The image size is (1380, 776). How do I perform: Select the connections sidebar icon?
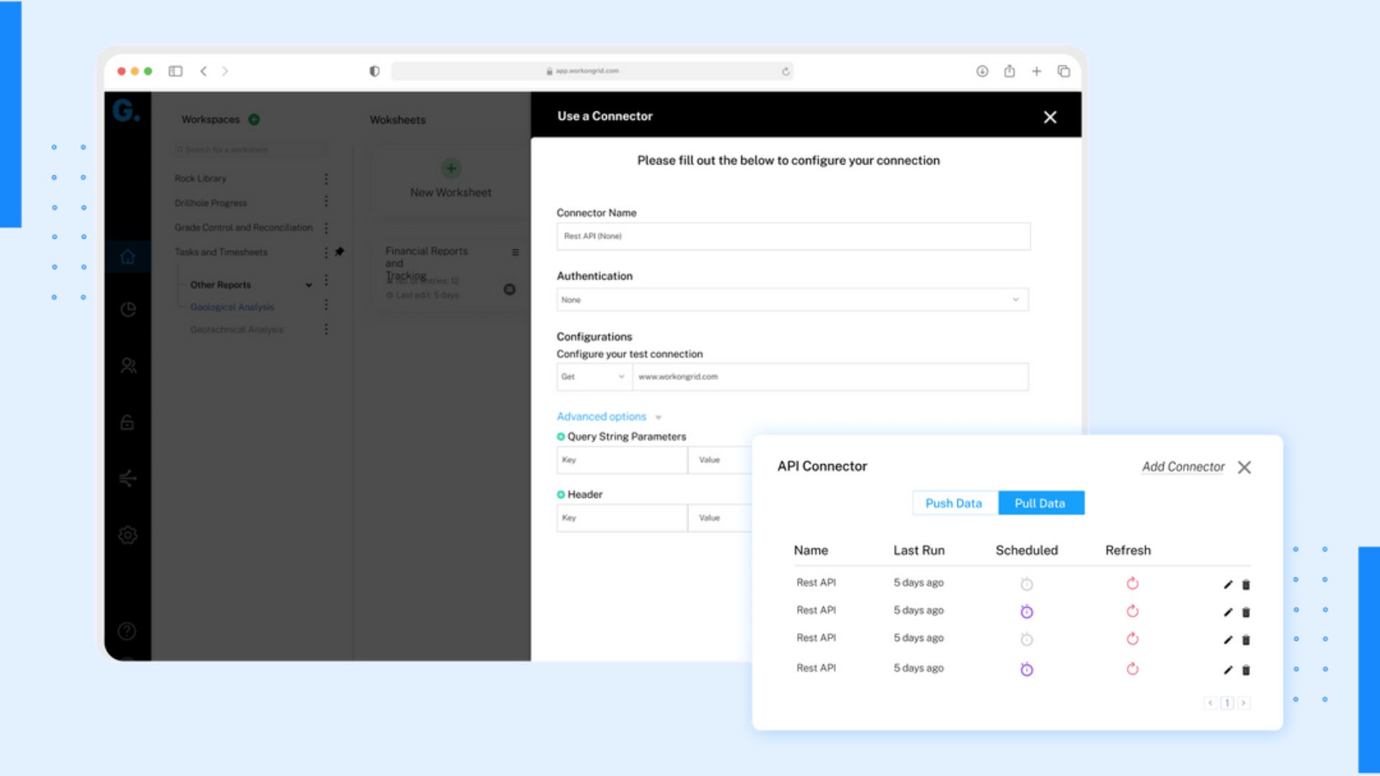127,479
